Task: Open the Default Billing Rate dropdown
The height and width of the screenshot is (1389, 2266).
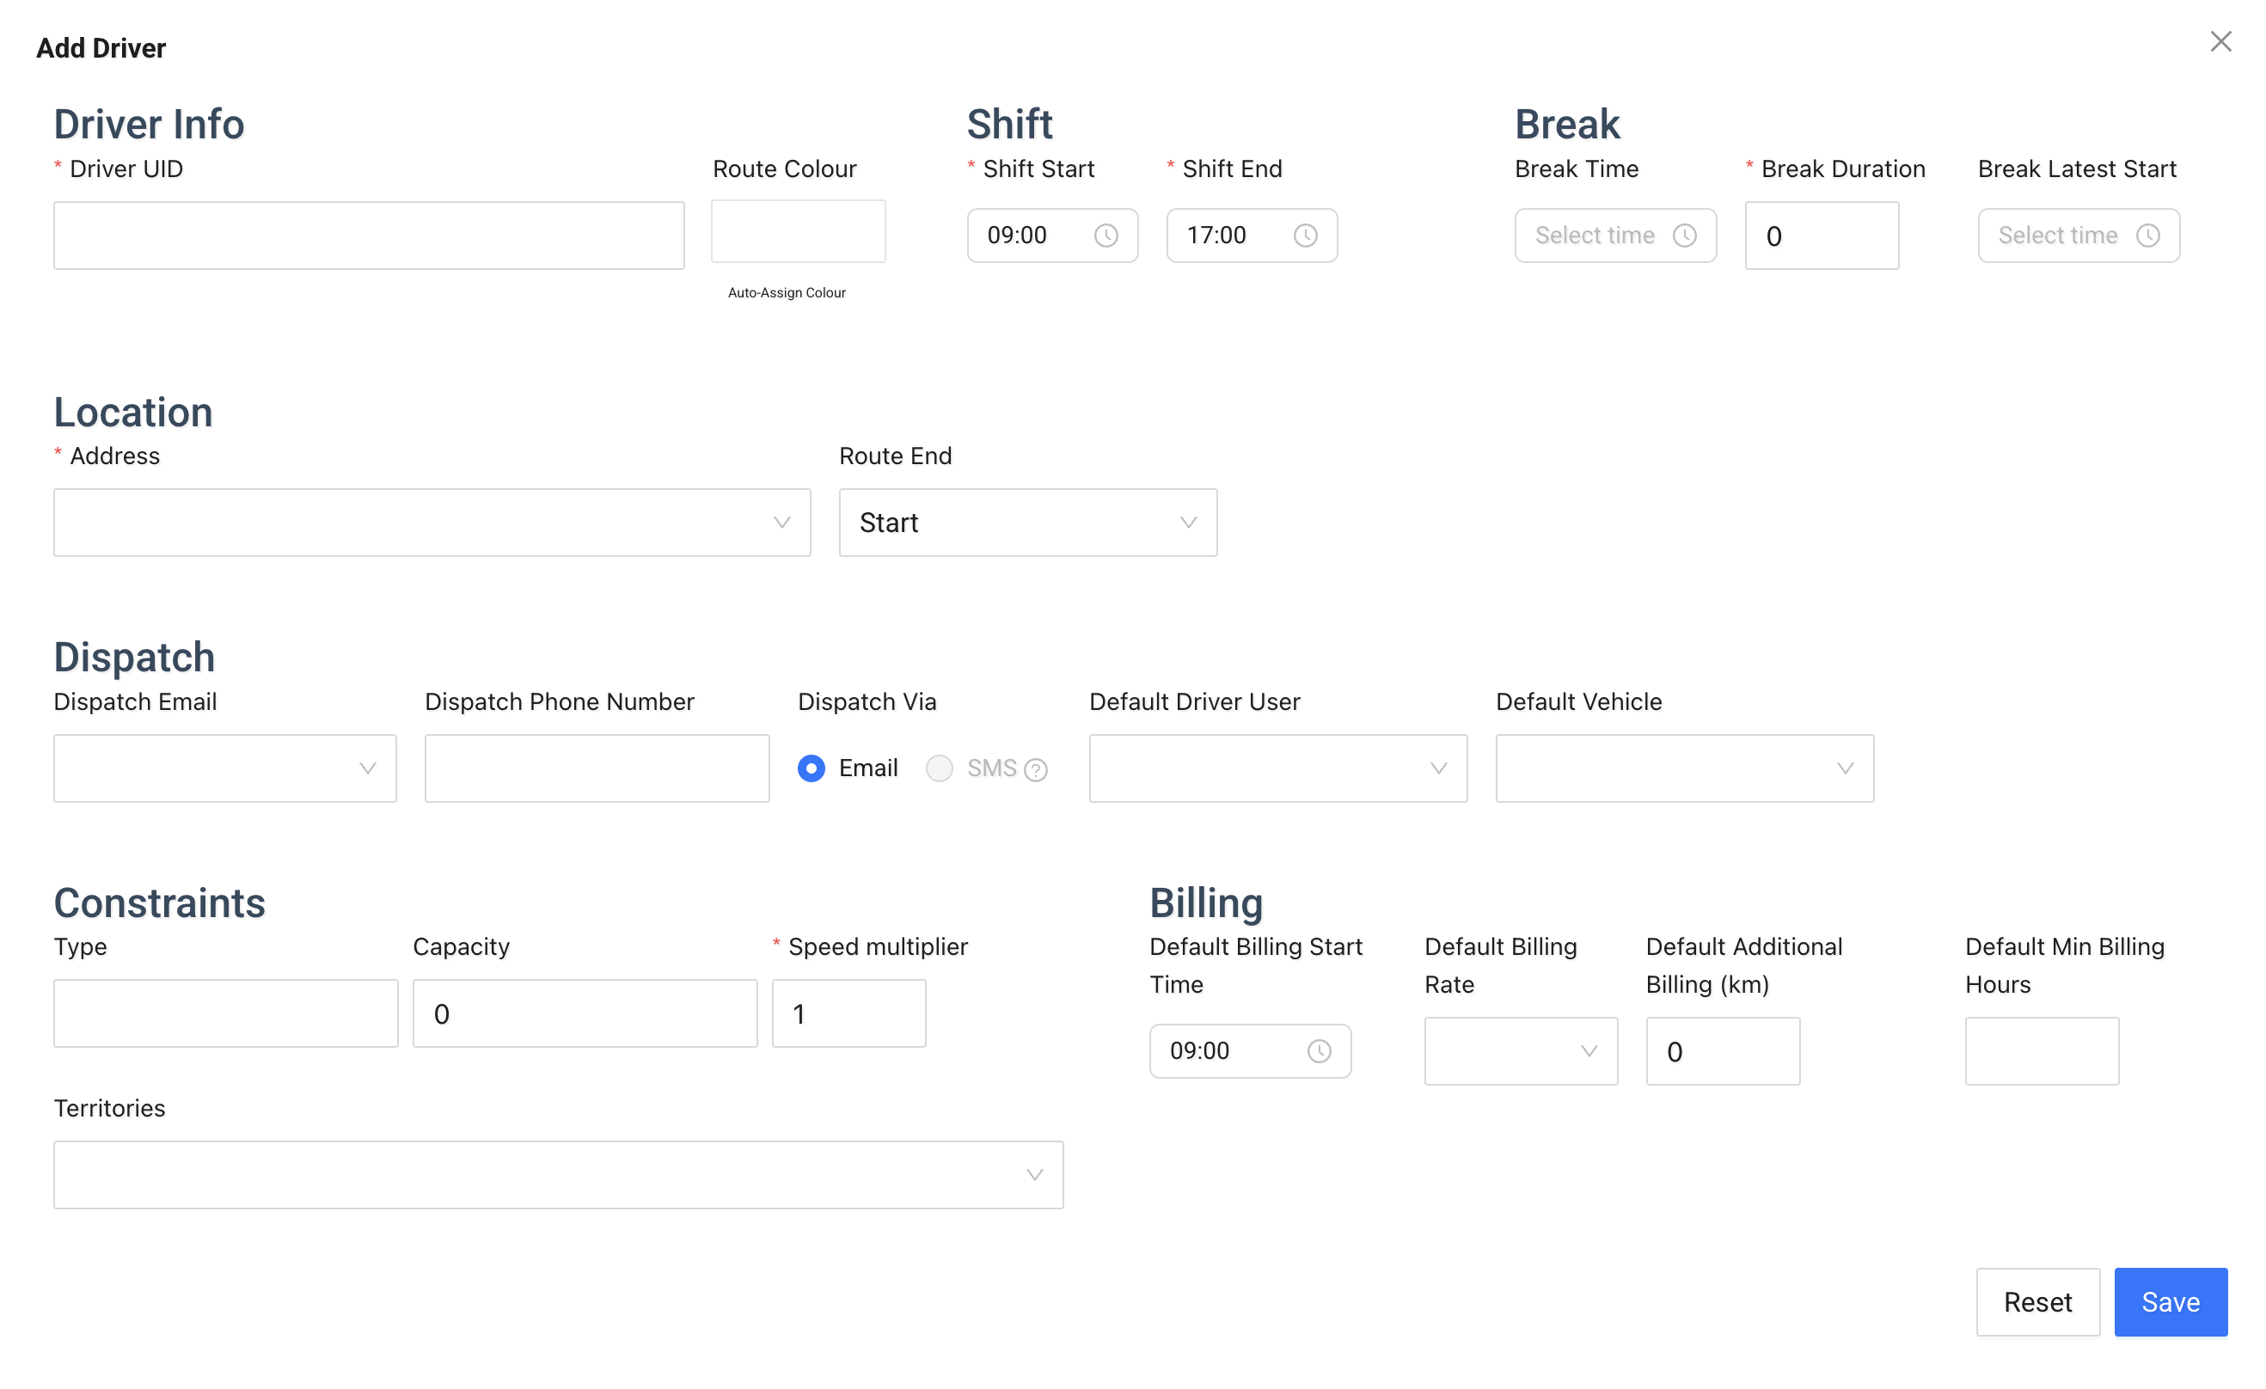Action: (1520, 1050)
